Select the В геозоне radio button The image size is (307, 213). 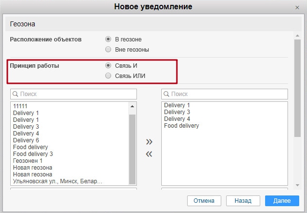[108, 39]
